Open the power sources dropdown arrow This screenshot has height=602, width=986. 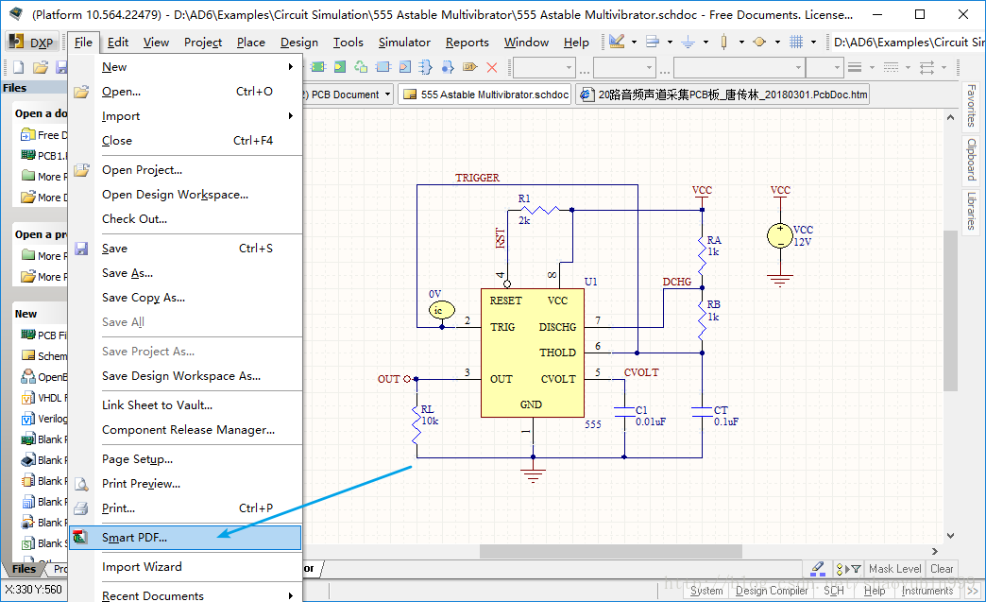click(705, 43)
